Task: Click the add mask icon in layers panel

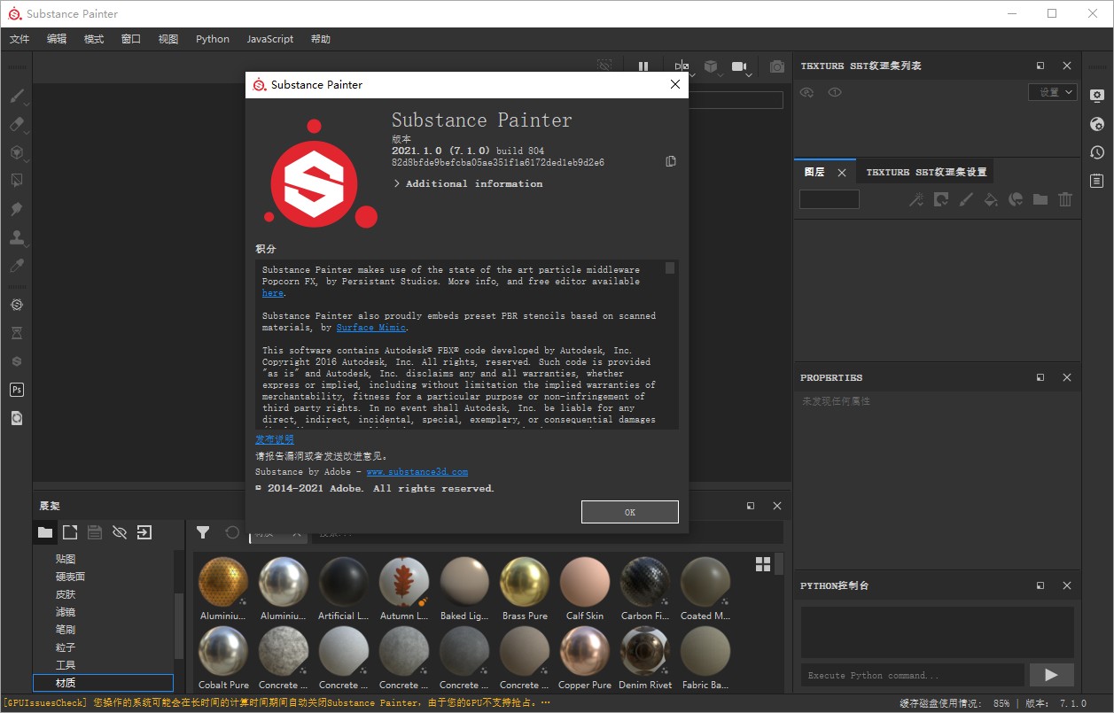Action: point(941,200)
